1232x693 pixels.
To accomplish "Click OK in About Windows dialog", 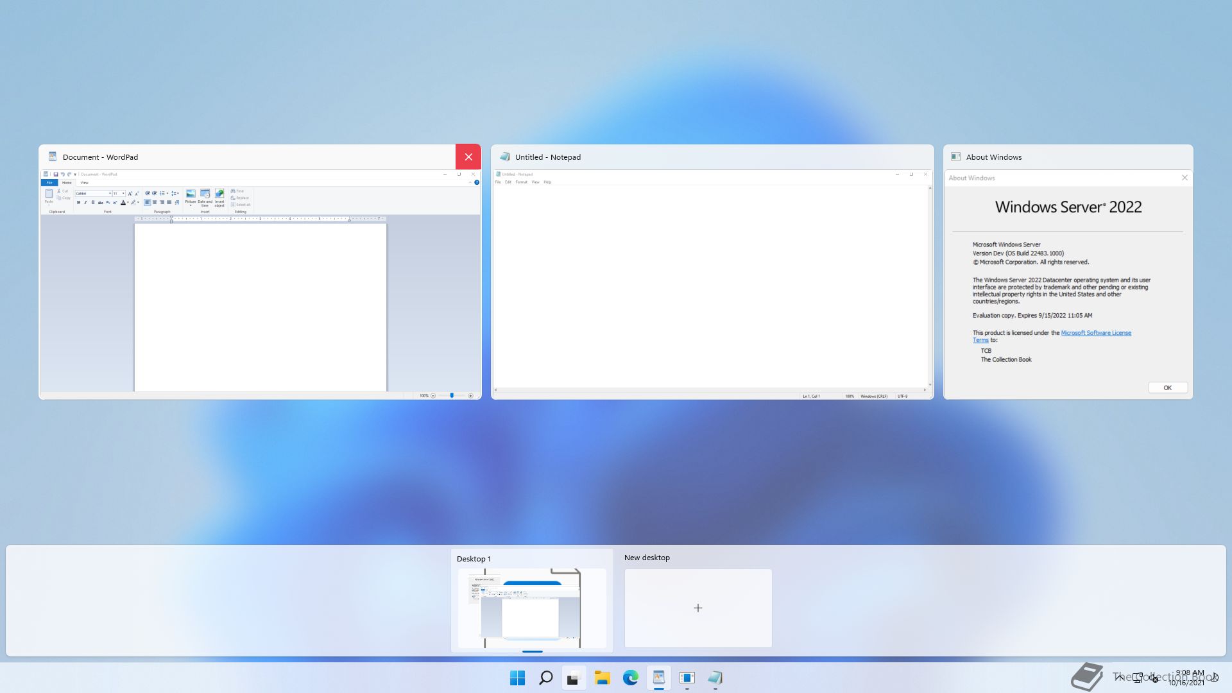I will point(1168,388).
